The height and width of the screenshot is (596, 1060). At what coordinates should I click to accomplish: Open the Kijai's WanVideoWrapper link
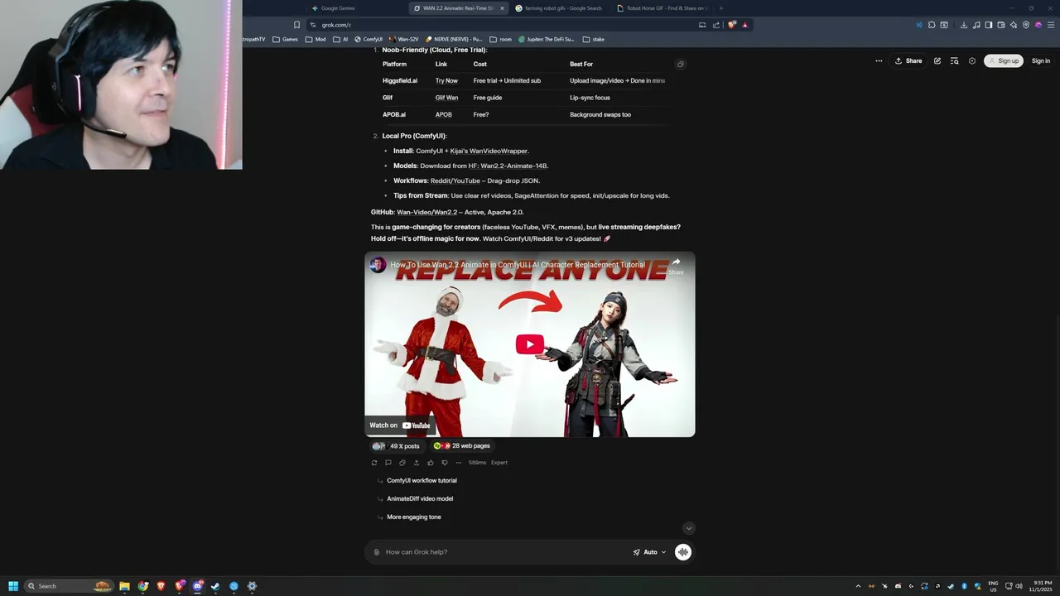coord(489,151)
